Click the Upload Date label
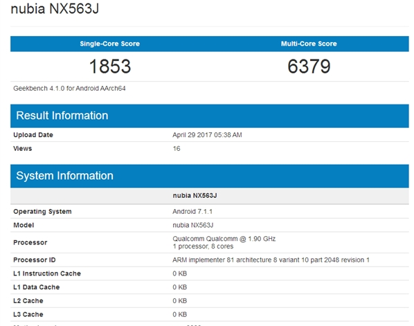414x326 pixels. [33, 135]
